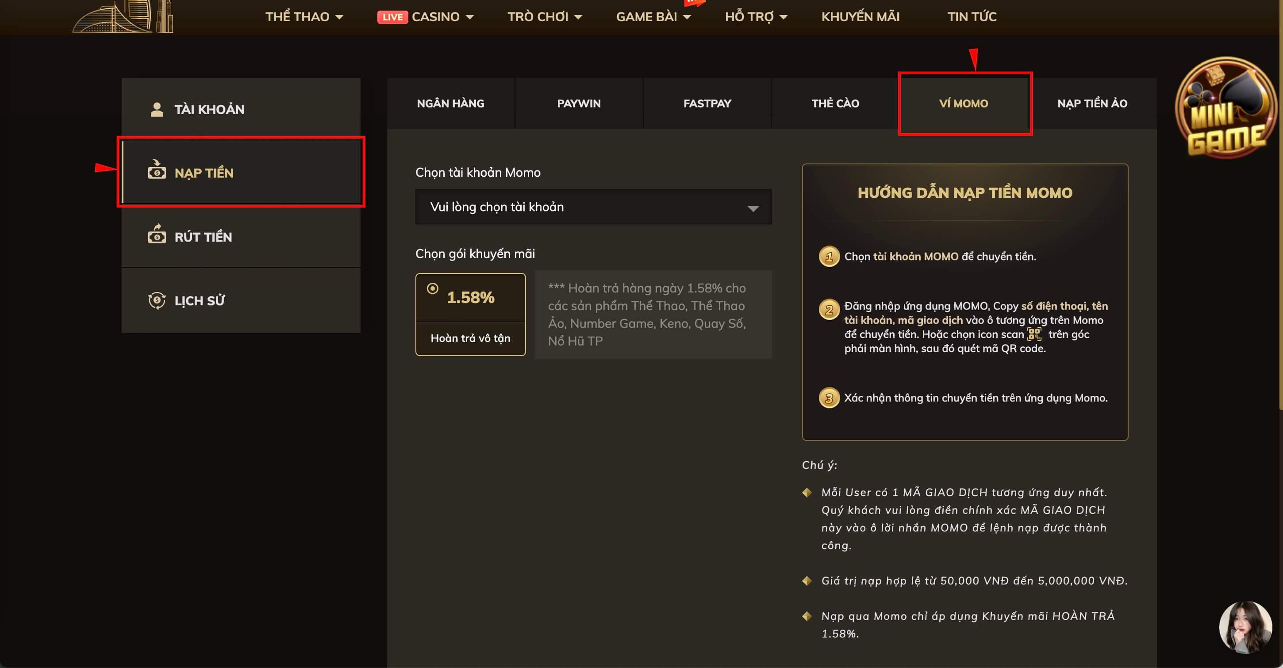Switch to the Fastpay tab

point(707,103)
